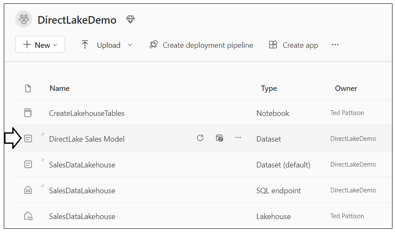Click the SQL endpoint icon for SalesDataLakehouse
The height and width of the screenshot is (233, 395).
click(x=28, y=190)
